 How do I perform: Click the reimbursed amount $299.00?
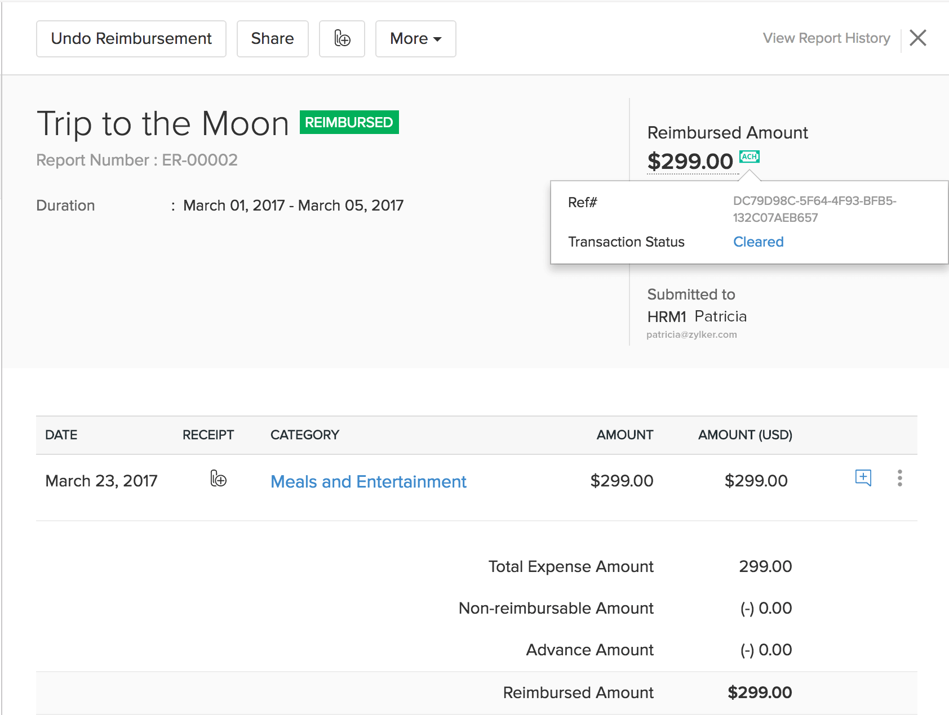[x=689, y=162]
